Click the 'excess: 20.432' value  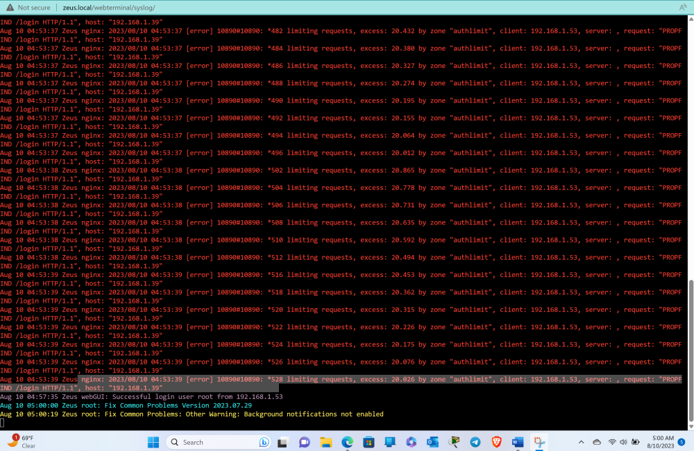coord(387,31)
